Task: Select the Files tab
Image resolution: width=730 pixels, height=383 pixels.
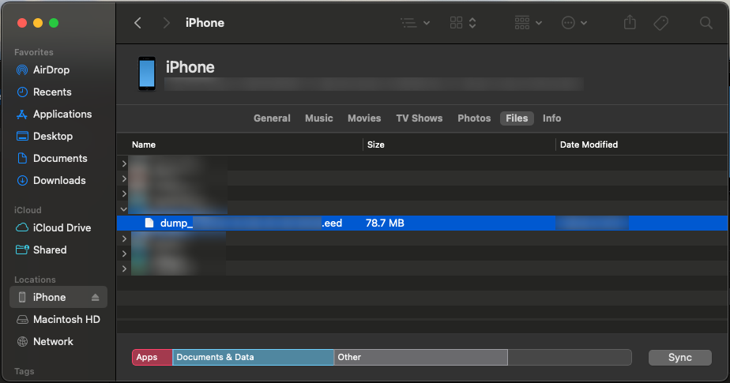Action: [x=517, y=118]
